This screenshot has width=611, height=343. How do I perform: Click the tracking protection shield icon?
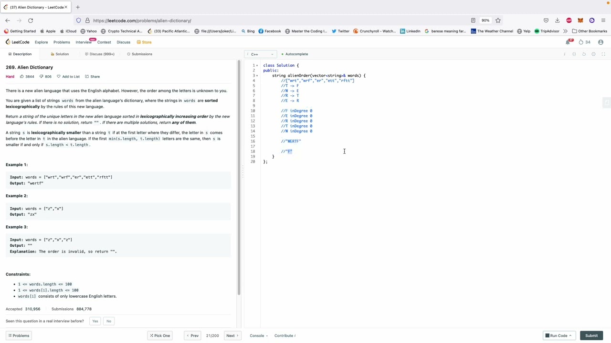(79, 20)
